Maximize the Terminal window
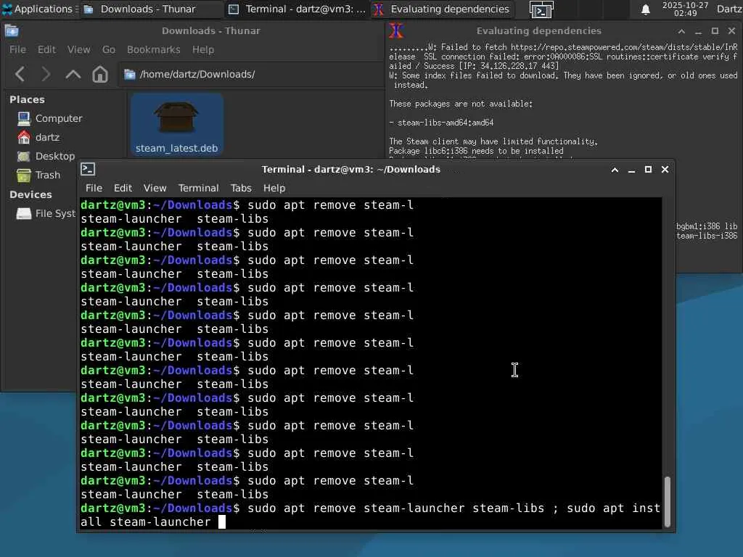 click(x=648, y=170)
